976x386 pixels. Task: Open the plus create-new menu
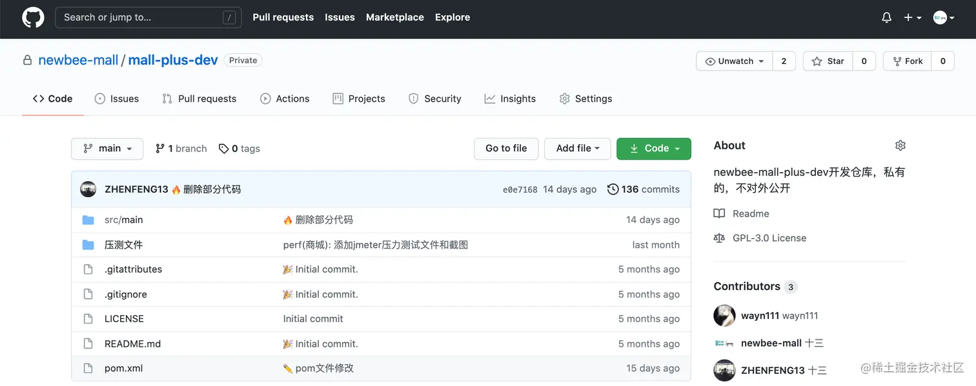[912, 17]
